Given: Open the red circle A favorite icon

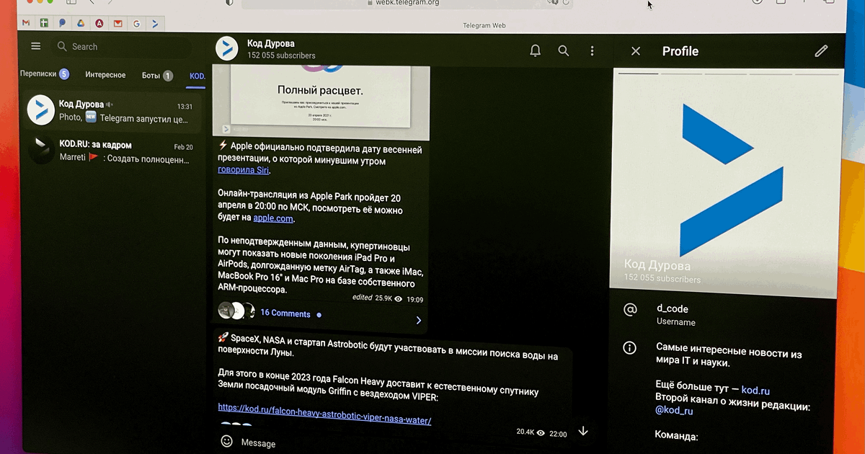Looking at the screenshot, I should pos(99,23).
